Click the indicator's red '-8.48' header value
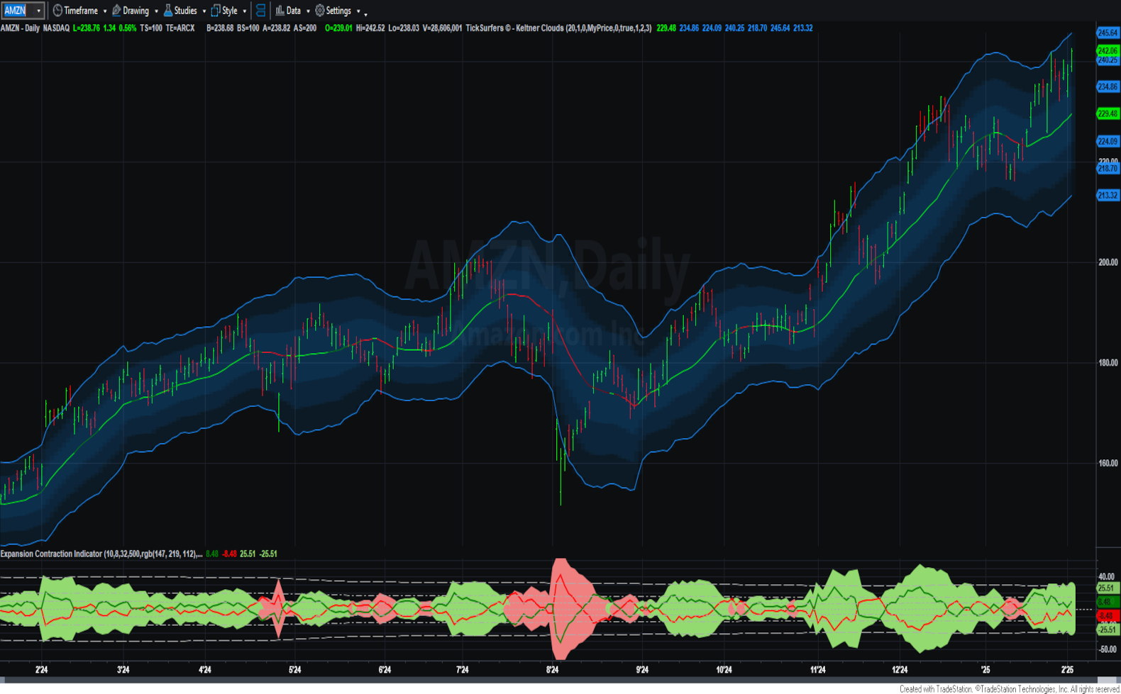 (x=229, y=554)
